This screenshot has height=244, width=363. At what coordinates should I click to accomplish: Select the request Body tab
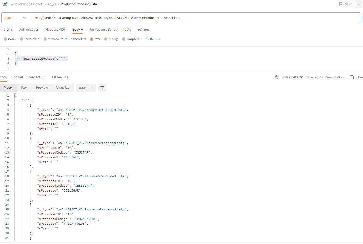[x=77, y=30]
